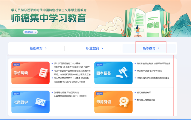The width and height of the screenshot is (191, 120).
Task: Open the 学习指南 guide button
Action: [x=30, y=32]
